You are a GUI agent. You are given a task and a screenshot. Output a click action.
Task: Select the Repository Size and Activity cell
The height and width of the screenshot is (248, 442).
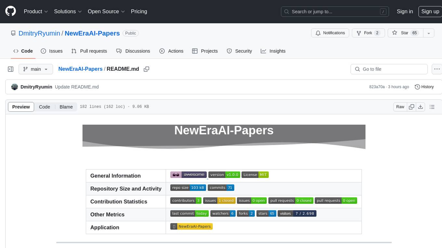(126, 189)
